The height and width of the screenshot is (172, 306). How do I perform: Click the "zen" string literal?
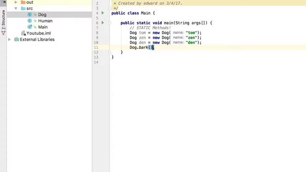click(x=191, y=38)
